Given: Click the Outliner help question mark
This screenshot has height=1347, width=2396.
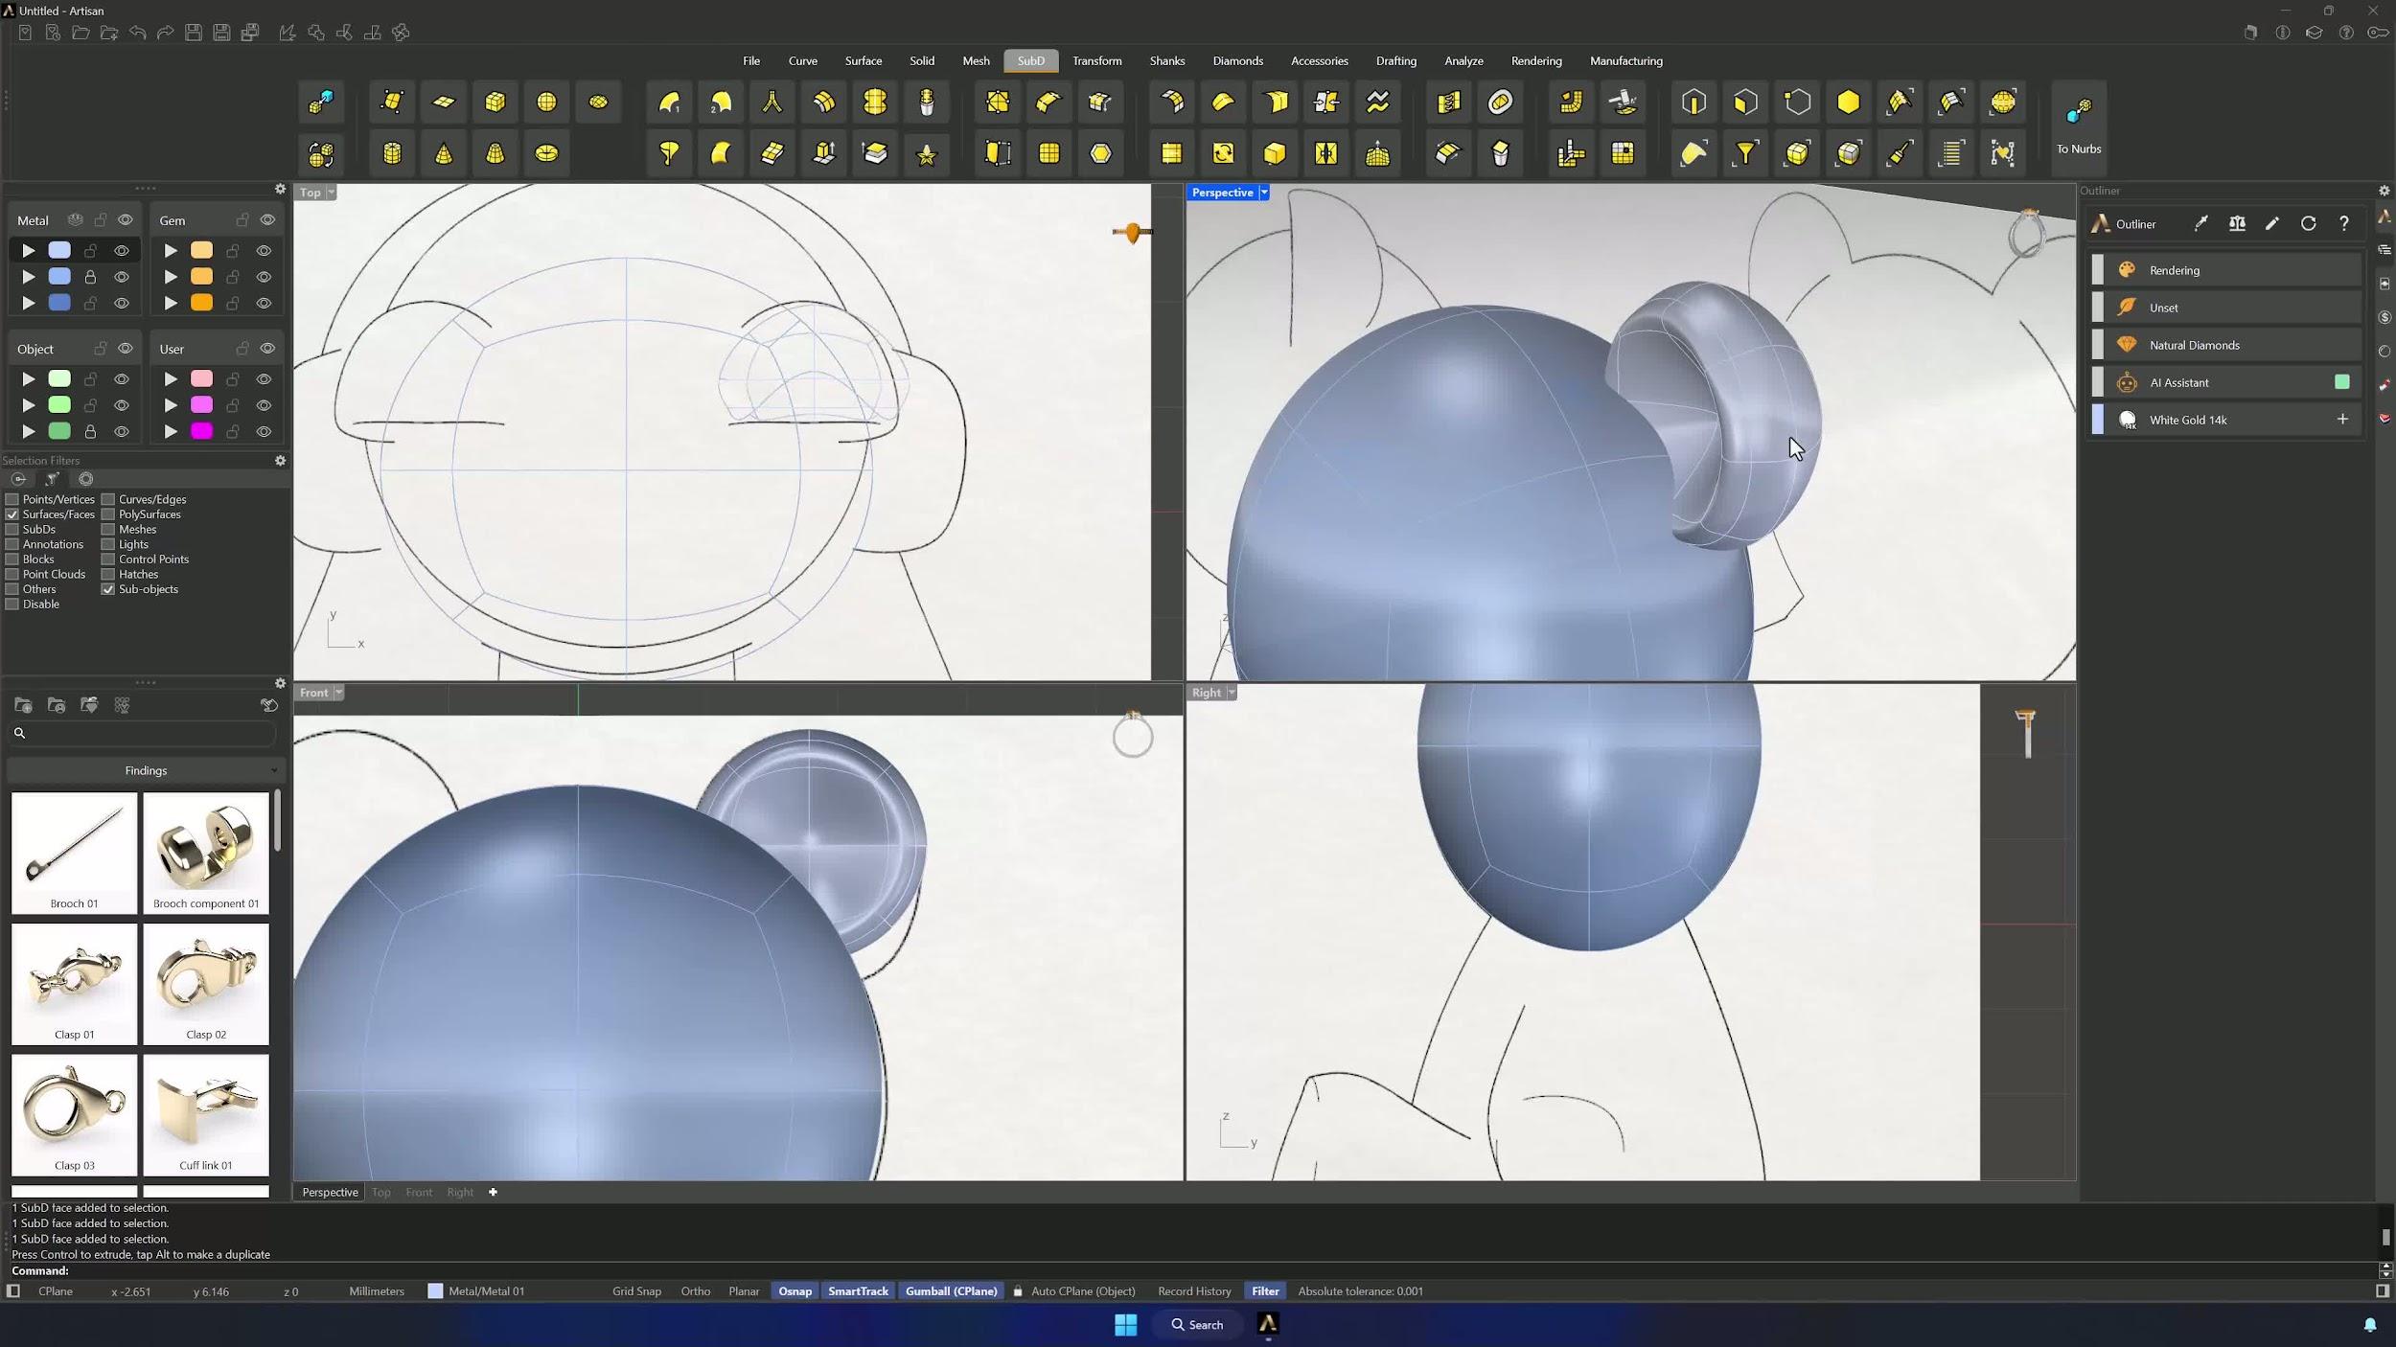Looking at the screenshot, I should pos(2344,223).
